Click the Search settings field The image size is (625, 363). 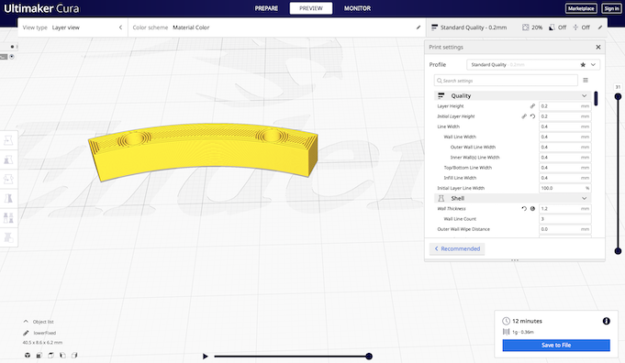pos(506,81)
